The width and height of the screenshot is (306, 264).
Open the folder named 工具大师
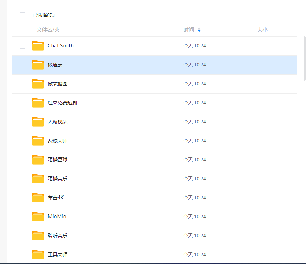58,255
